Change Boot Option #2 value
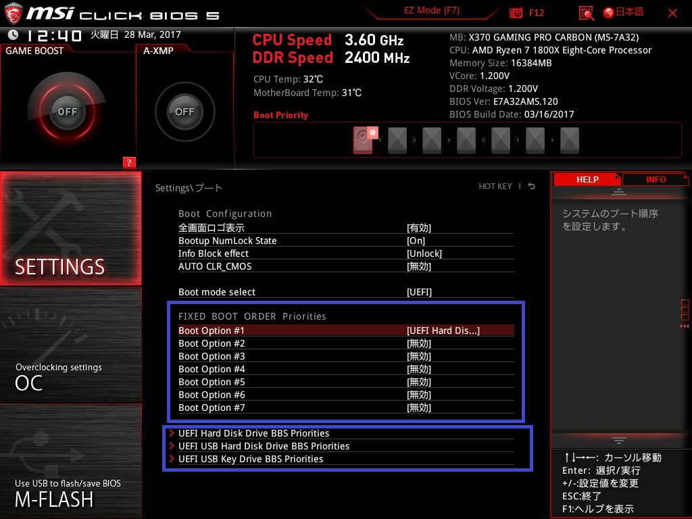Viewport: 692px width, 519px height. point(419,343)
